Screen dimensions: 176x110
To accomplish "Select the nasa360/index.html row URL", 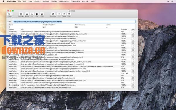I will [53, 69].
